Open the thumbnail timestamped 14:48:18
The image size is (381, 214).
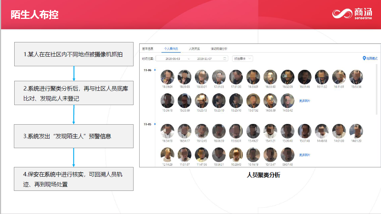322,131
